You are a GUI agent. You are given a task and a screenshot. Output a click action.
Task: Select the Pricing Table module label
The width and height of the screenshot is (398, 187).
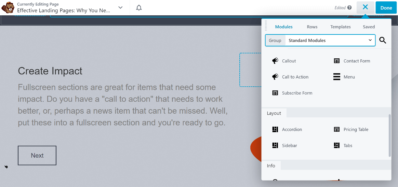pyautogui.click(x=356, y=129)
